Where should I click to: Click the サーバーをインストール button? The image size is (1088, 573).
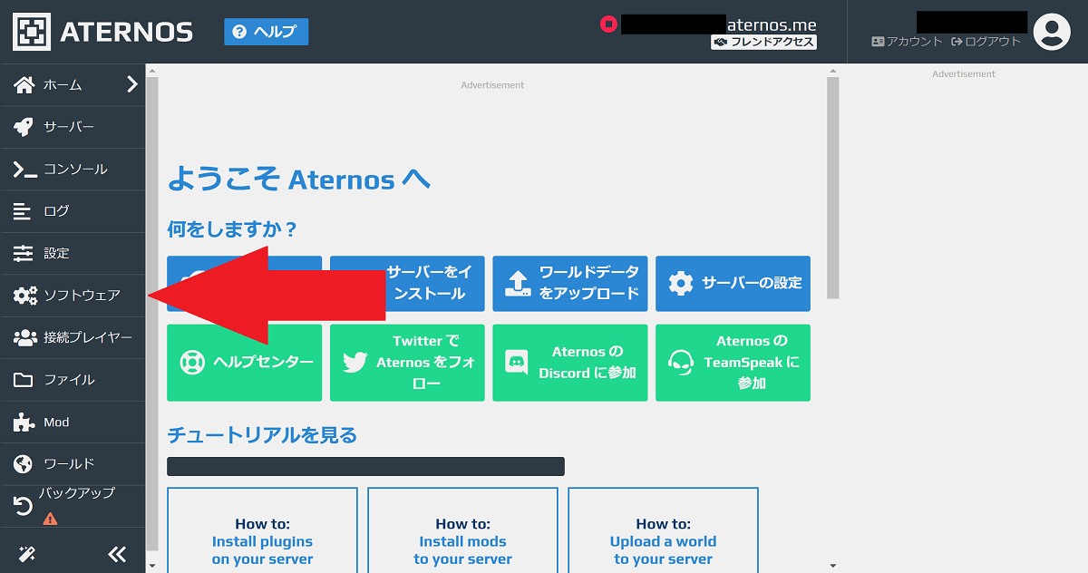pos(407,283)
